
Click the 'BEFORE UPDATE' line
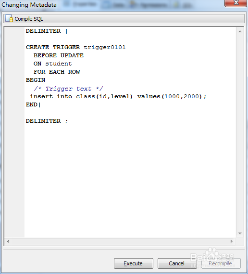coord(59,55)
